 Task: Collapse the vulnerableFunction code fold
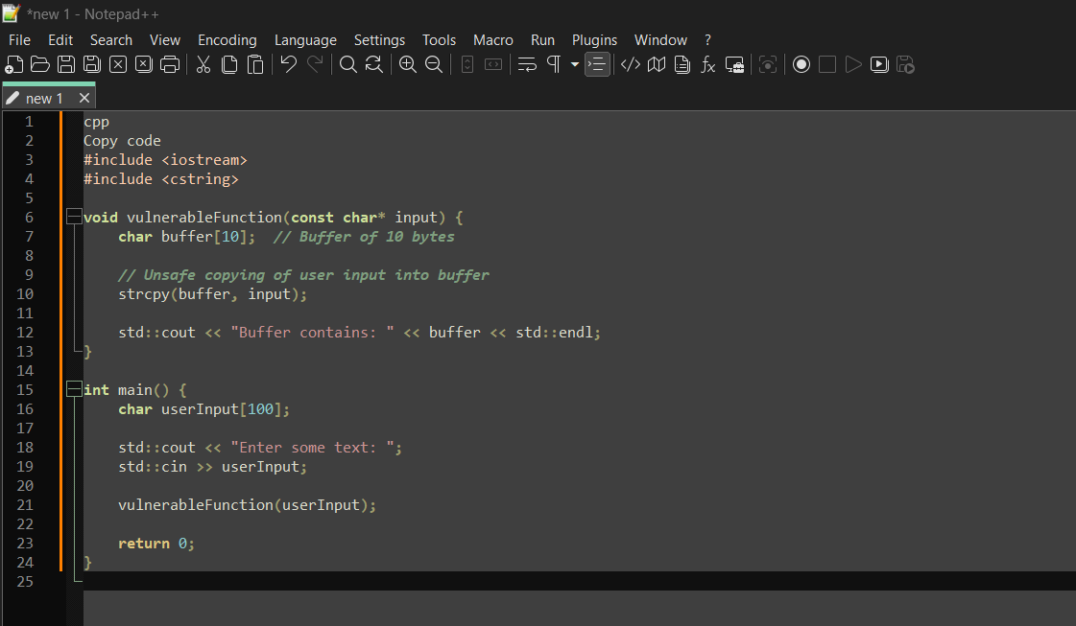click(74, 217)
